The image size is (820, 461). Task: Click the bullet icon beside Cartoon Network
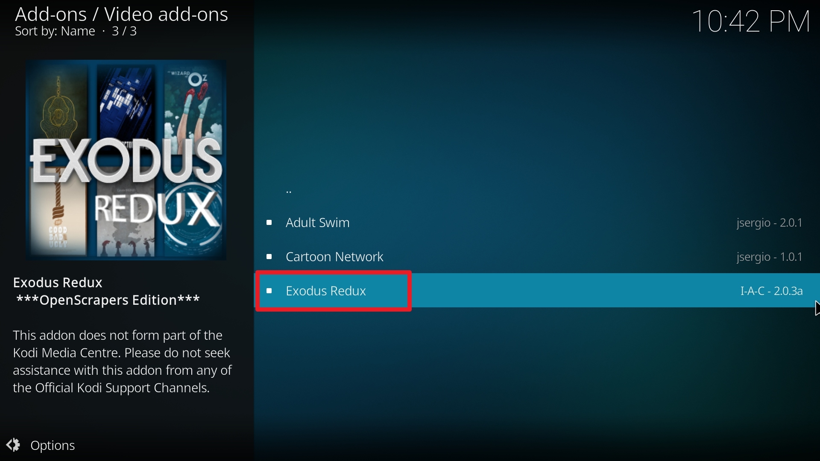pos(269,257)
